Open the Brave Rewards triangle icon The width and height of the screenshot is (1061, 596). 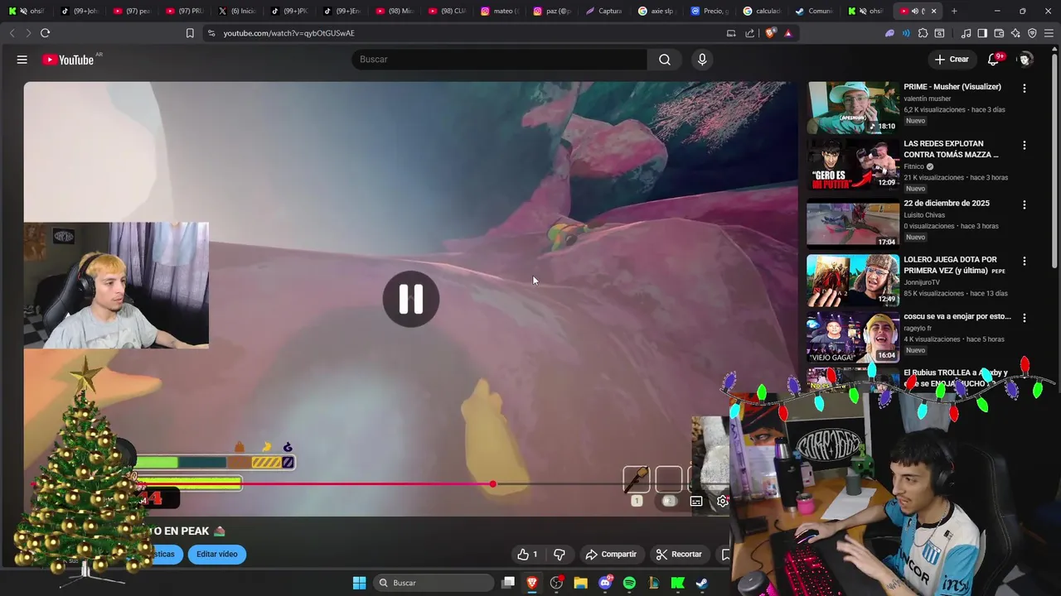pyautogui.click(x=787, y=33)
